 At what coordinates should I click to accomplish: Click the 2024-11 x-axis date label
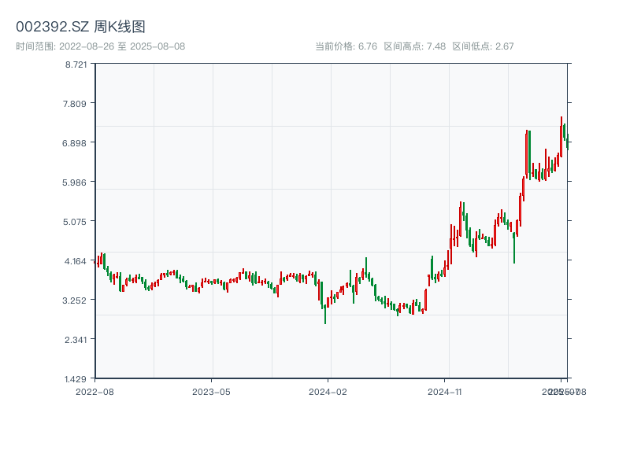pyautogui.click(x=445, y=391)
